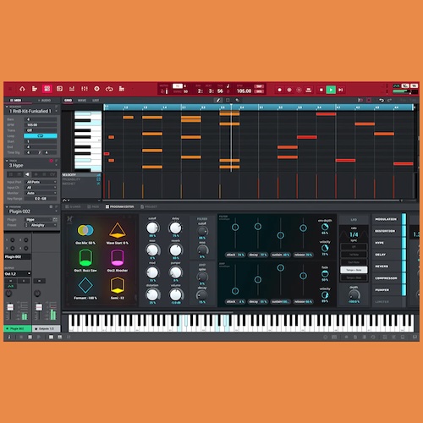The width and height of the screenshot is (423, 423).
Task: Select the Plugin 002 channel strip label
Action: point(18,328)
